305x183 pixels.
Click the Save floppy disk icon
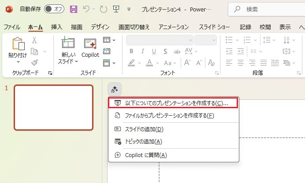point(73,9)
